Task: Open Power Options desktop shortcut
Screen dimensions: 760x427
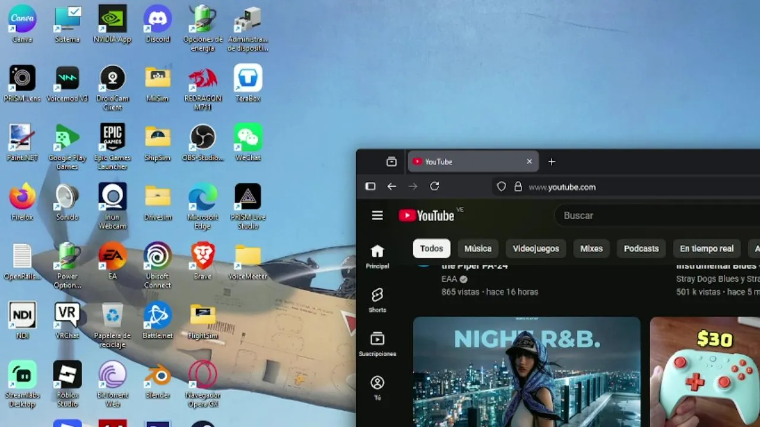Action: (67, 266)
